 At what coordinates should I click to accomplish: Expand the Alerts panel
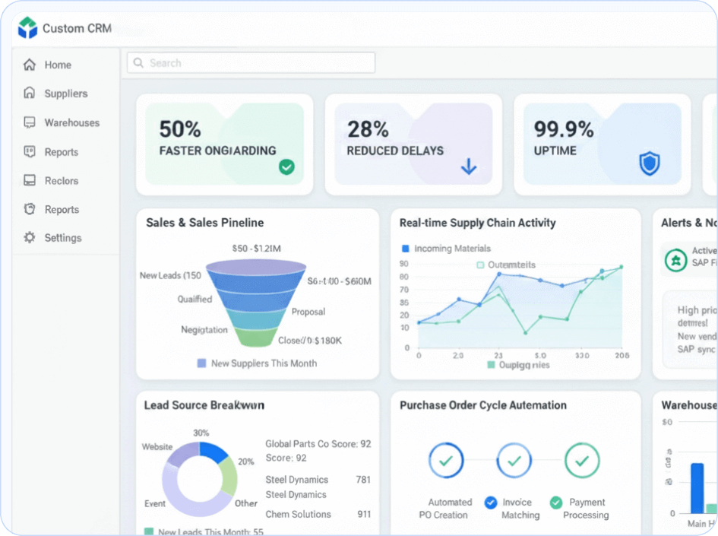click(x=688, y=223)
